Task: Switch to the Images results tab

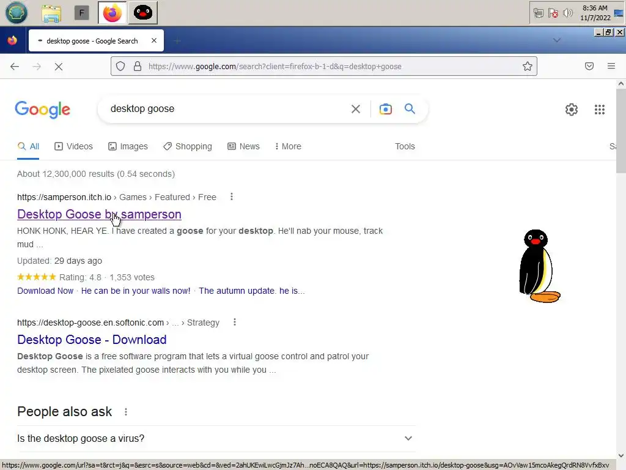Action: (128, 146)
